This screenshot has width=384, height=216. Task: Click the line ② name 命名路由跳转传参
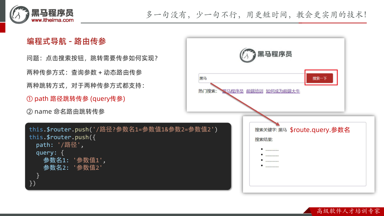65,111
